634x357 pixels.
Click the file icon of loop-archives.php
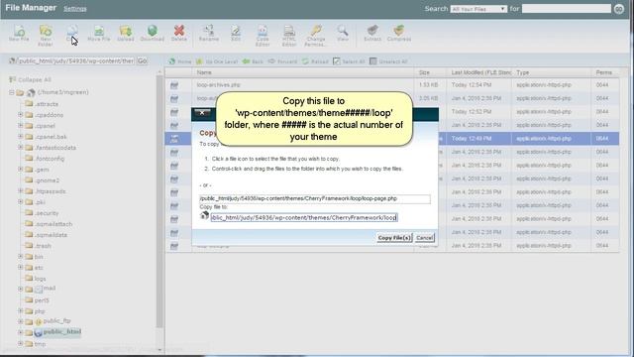[174, 85]
